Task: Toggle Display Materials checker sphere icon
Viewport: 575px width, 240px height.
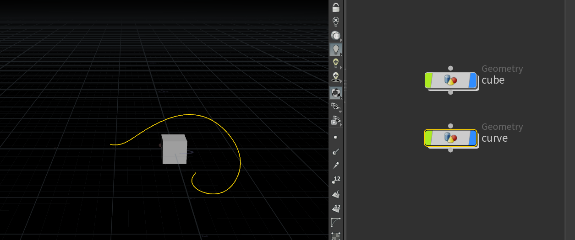Action: coord(336,93)
